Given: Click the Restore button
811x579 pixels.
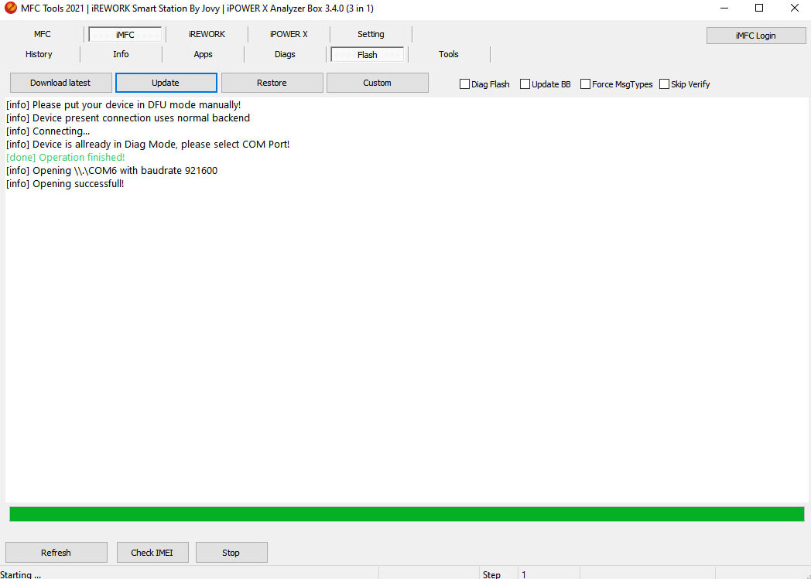Looking at the screenshot, I should pyautogui.click(x=272, y=83).
